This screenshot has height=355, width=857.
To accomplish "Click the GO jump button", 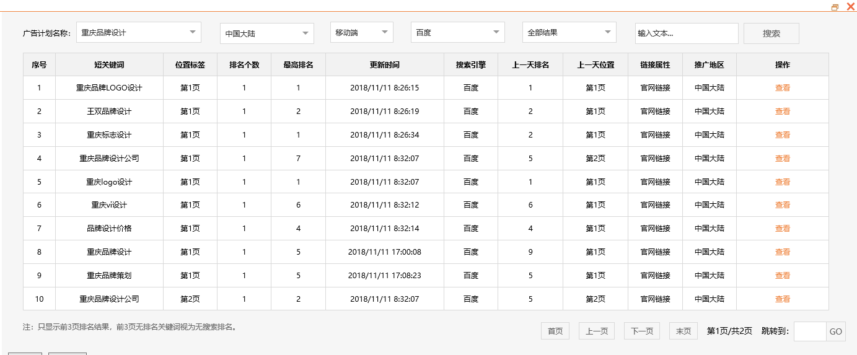I will 836,331.
